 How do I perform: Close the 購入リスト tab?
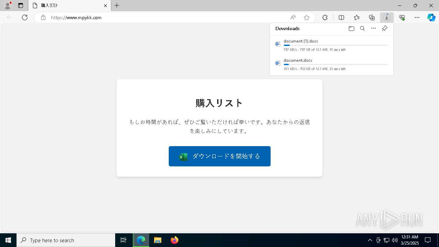tap(105, 5)
